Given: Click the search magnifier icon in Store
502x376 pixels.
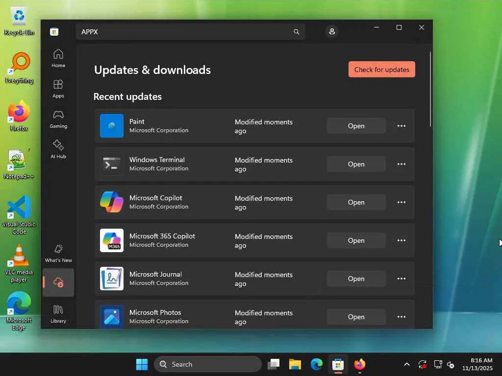Looking at the screenshot, I should click(x=297, y=32).
